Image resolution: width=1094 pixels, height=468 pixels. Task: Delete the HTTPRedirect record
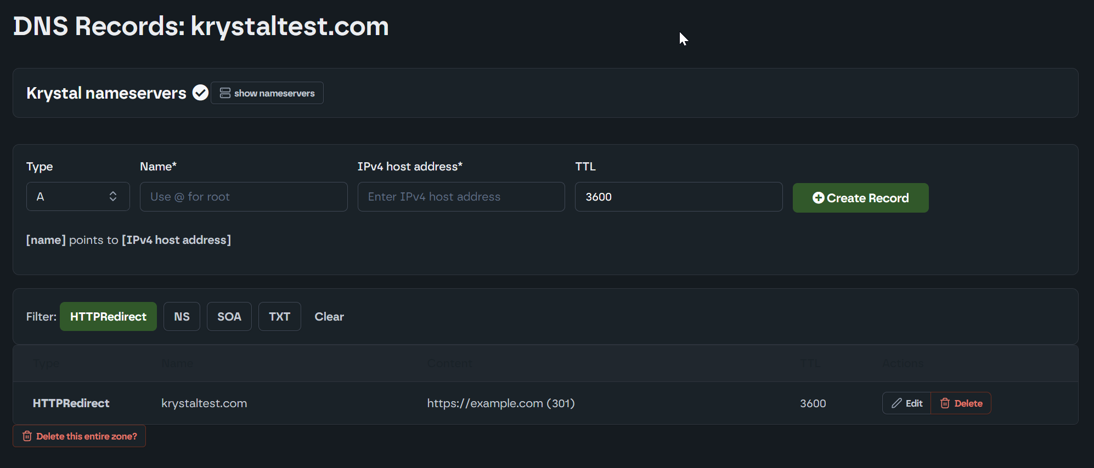point(961,403)
